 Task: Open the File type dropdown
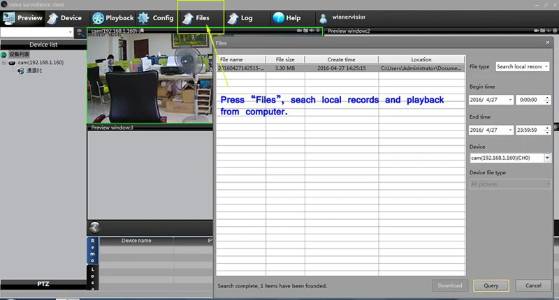[x=522, y=66]
